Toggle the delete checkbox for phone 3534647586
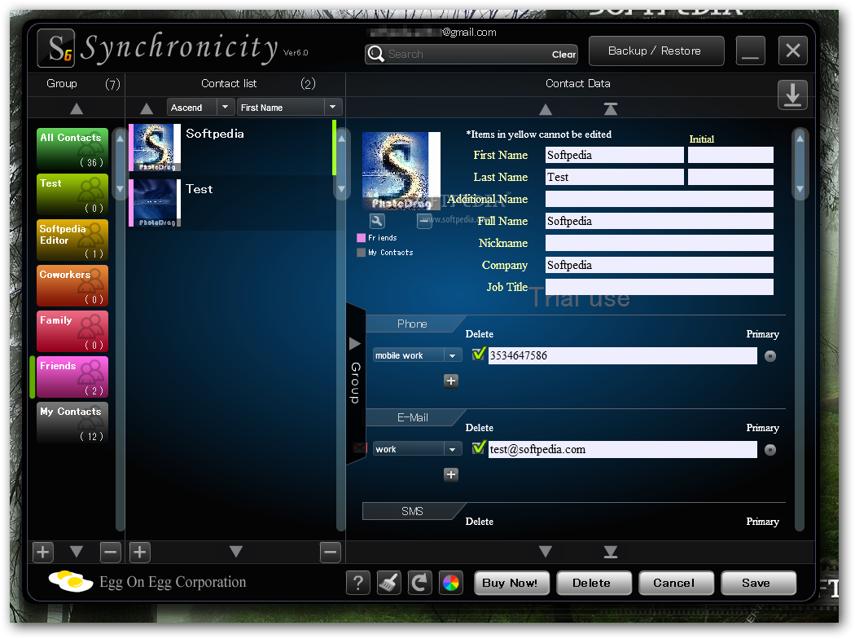855x639 pixels. coord(478,355)
